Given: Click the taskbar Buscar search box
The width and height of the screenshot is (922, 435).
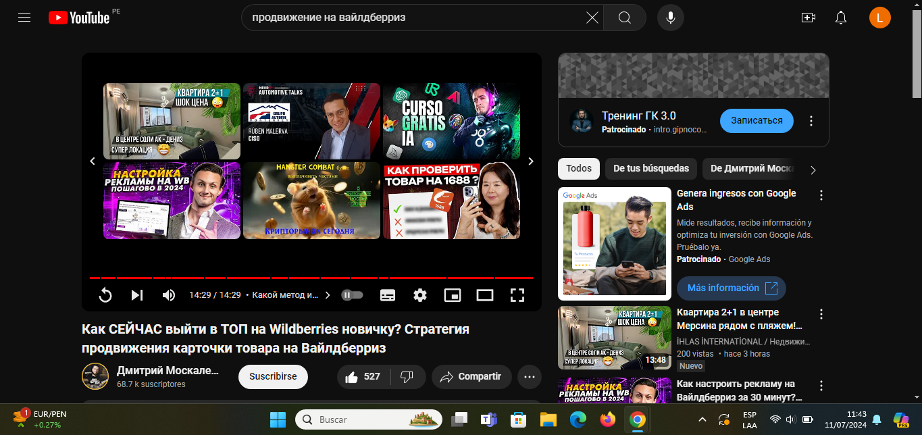Looking at the screenshot, I should 369,419.
